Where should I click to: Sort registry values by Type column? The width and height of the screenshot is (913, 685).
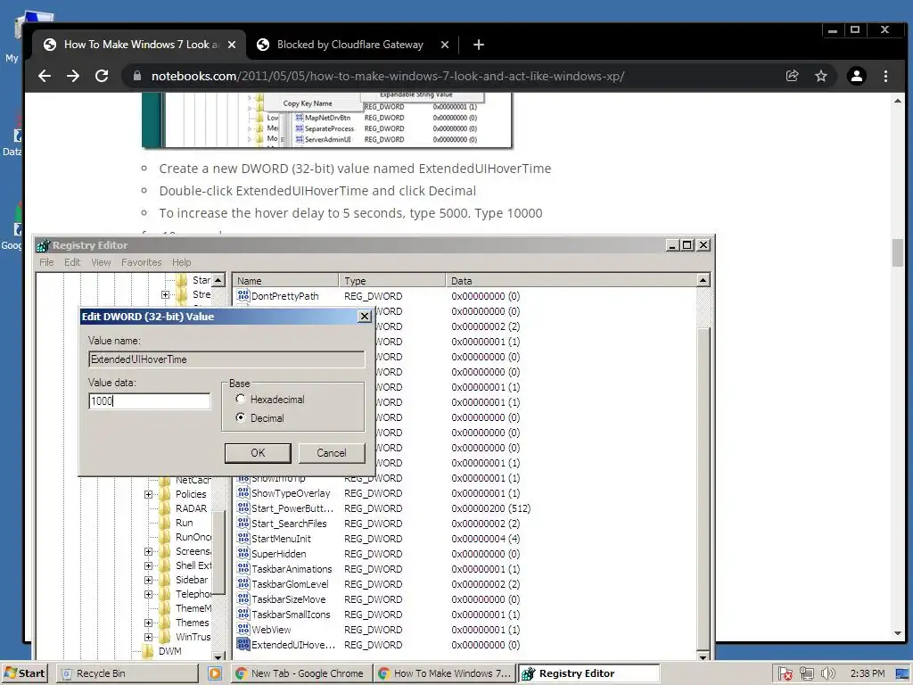392,281
